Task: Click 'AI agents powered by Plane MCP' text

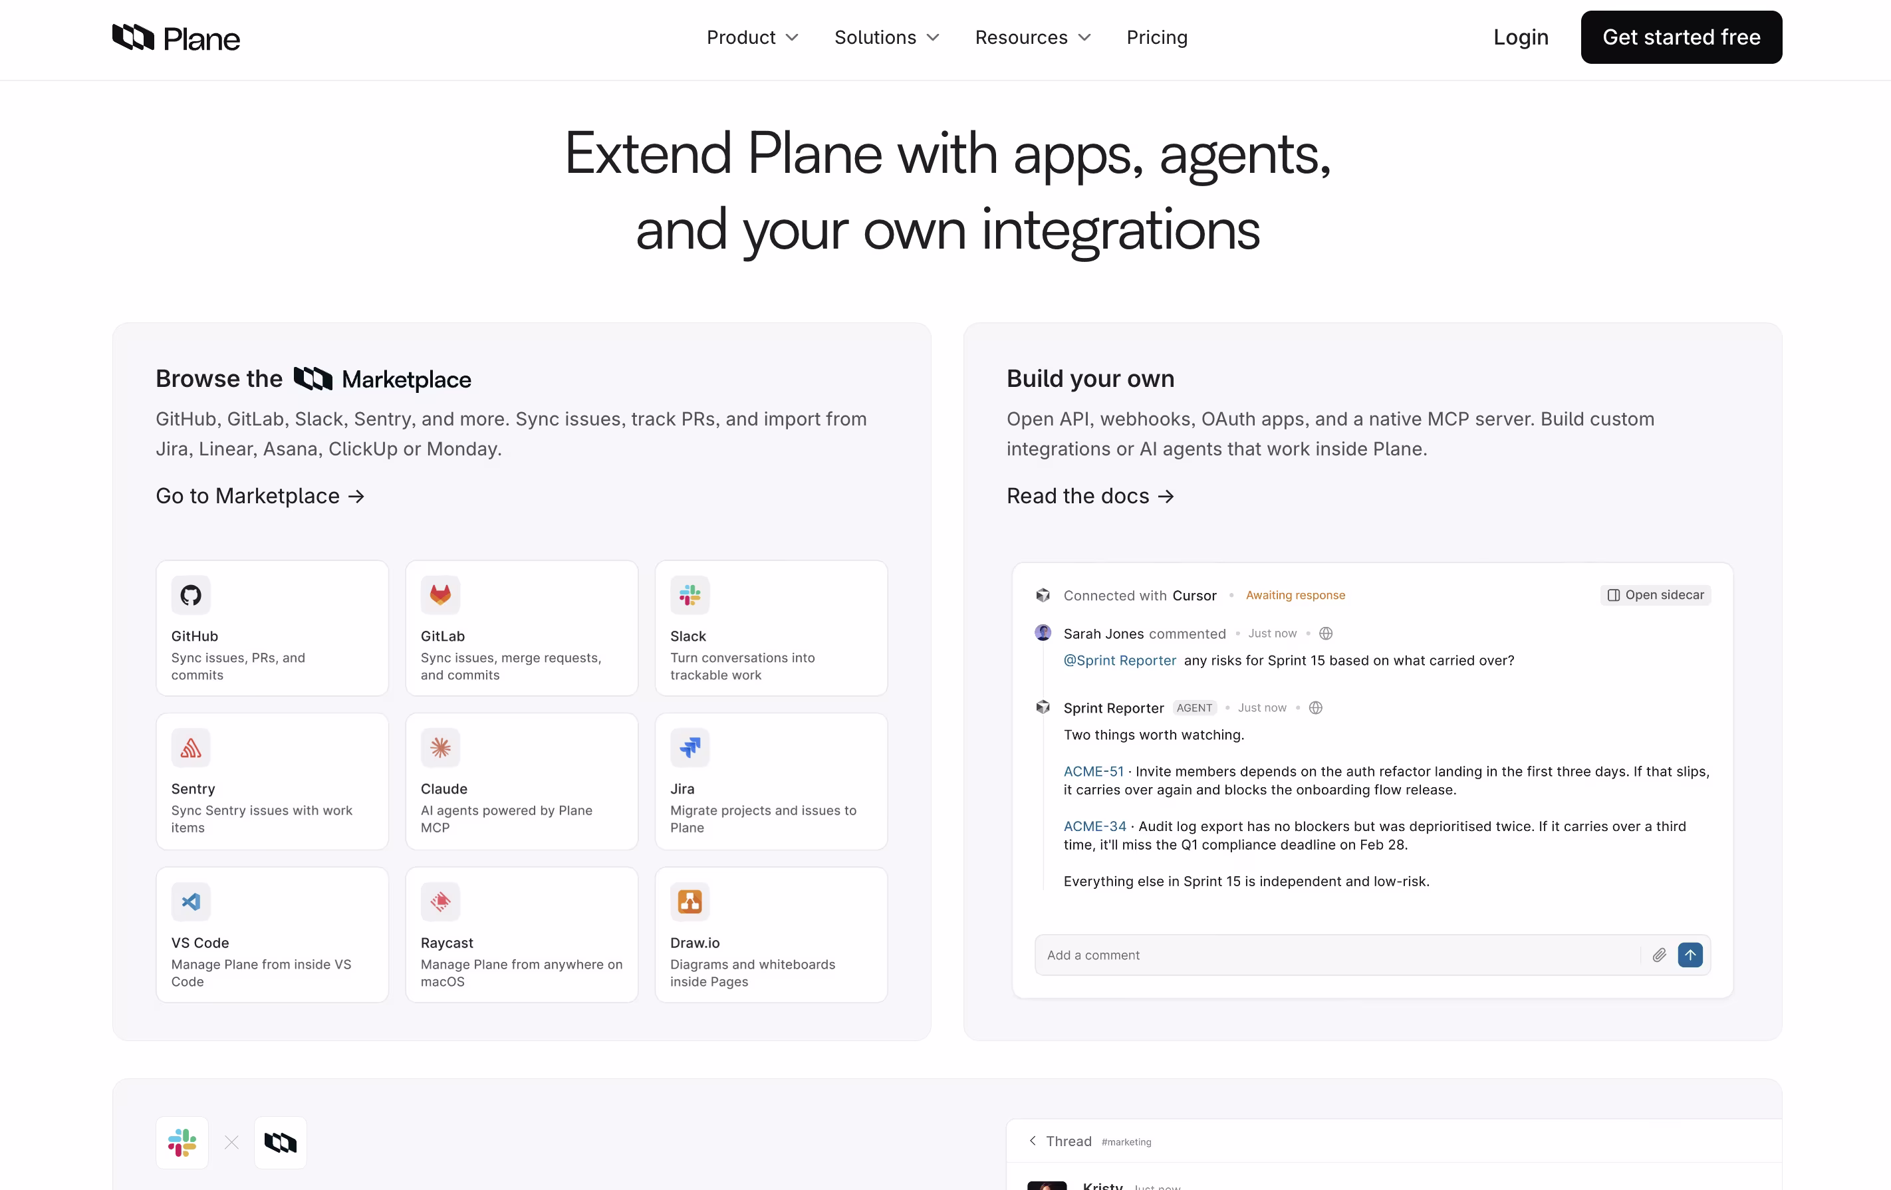Action: coord(506,819)
